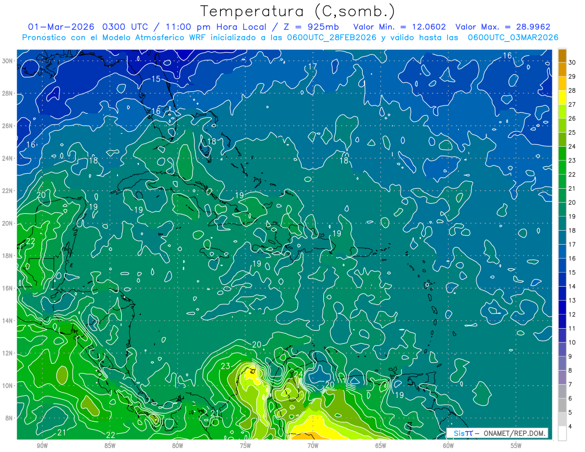This screenshot has height=452, width=585.
Task: Click the 90W longitude axis label
Action: pos(42,446)
